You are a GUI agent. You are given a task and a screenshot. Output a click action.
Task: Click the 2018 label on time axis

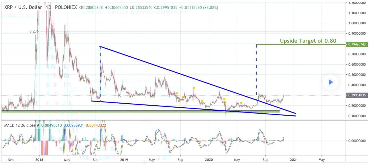click(39, 159)
